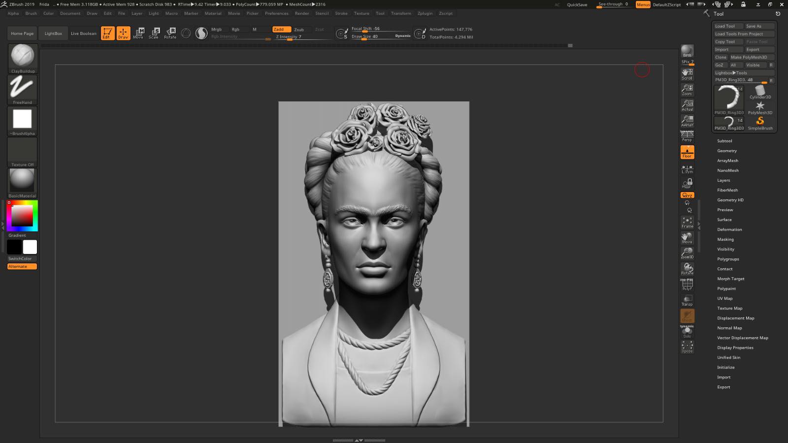Open the Zplugin menu
The width and height of the screenshot is (788, 443).
coord(425,13)
